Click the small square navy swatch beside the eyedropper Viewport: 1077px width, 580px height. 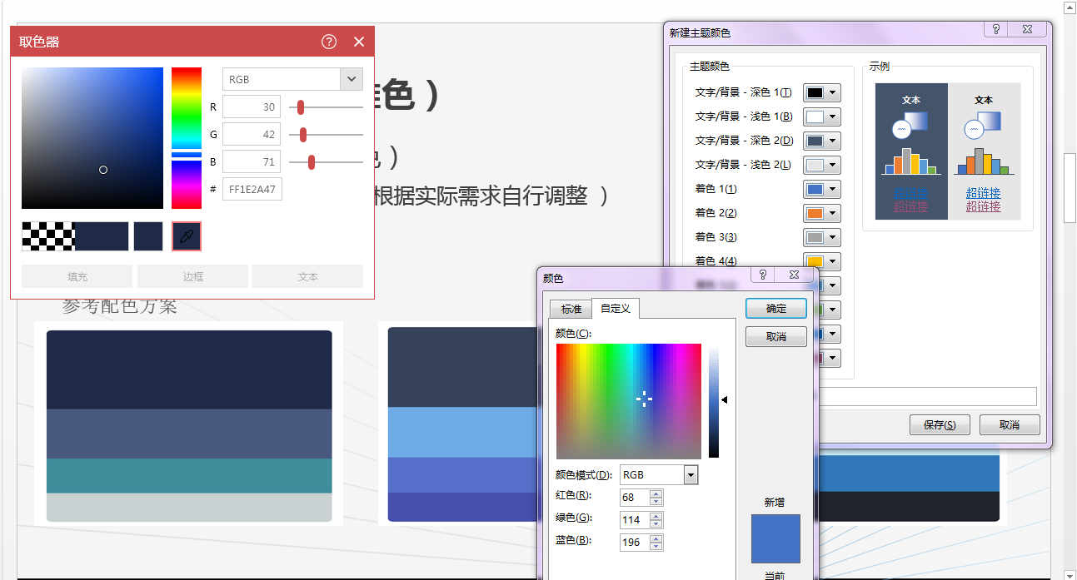[148, 236]
